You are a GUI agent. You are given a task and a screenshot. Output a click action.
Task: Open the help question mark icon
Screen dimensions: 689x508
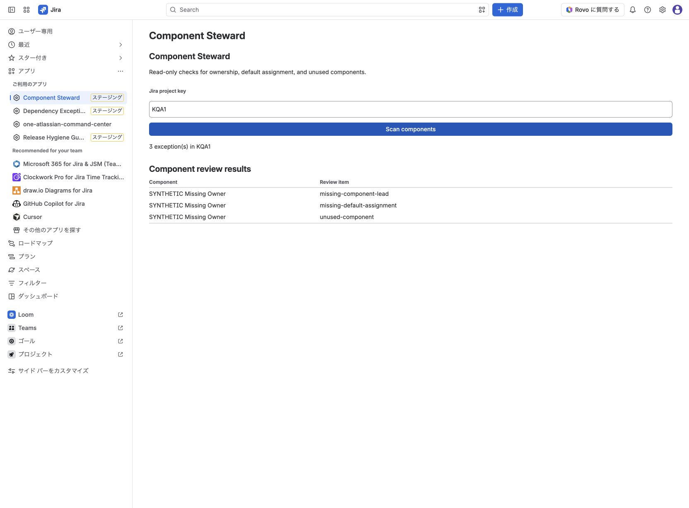coord(648,10)
